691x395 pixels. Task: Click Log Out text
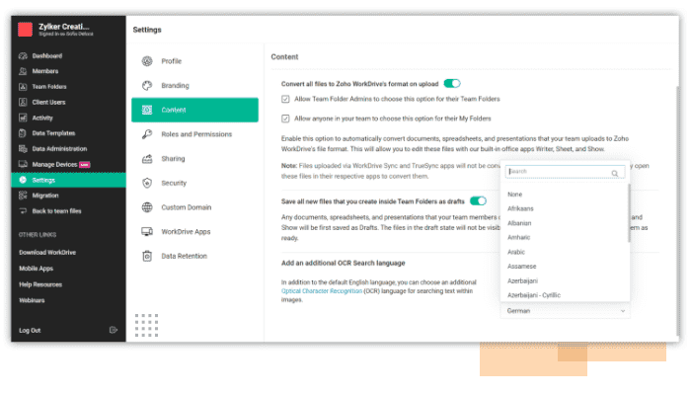[30, 330]
